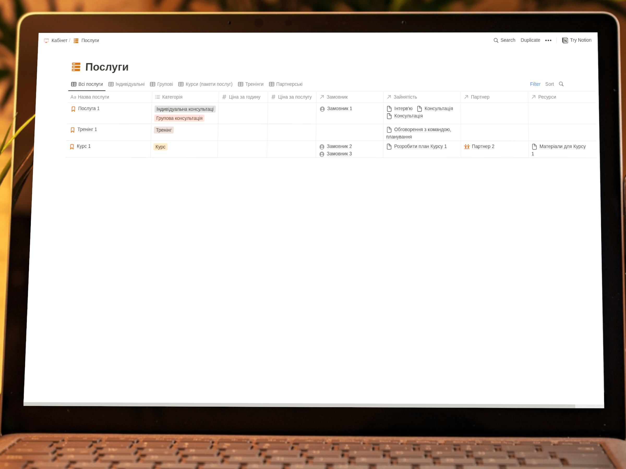Viewport: 626px width, 469px height.
Task: Select the Ресурси column header
Action: pos(562,97)
